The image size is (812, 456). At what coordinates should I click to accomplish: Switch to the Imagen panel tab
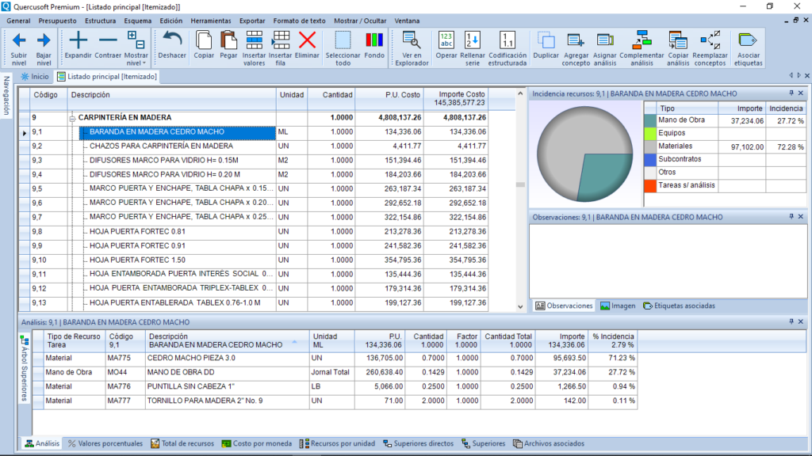(x=618, y=306)
